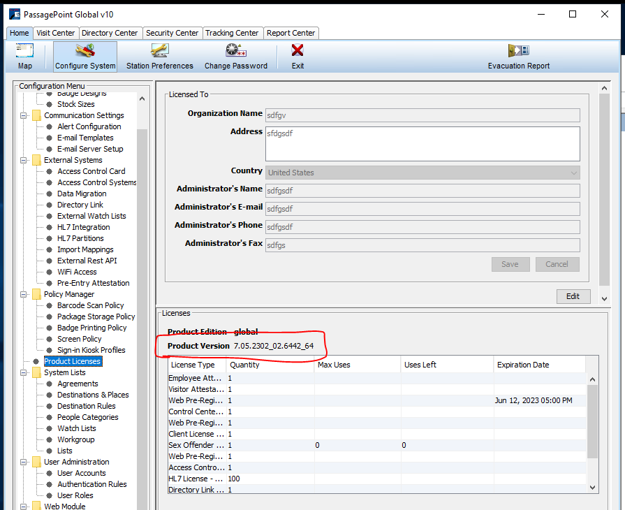625x510 pixels.
Task: Click bullet icon beside Watch Lists
Action: point(49,428)
